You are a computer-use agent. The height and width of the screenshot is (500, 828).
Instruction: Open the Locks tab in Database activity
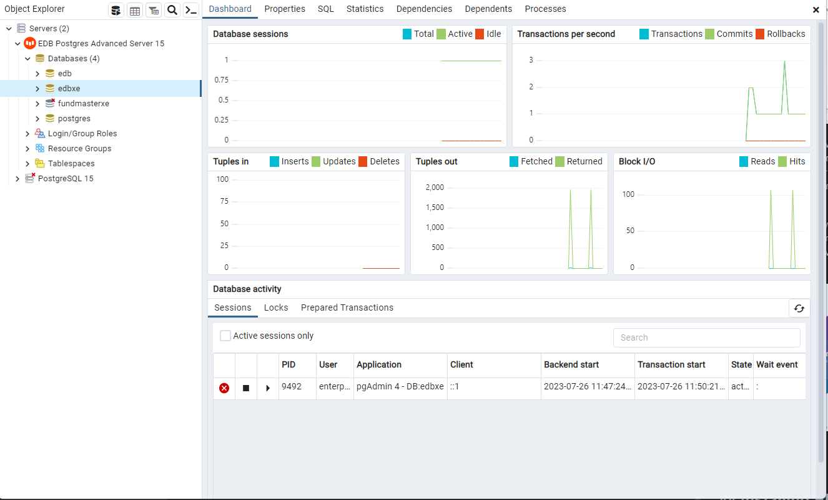click(x=276, y=307)
